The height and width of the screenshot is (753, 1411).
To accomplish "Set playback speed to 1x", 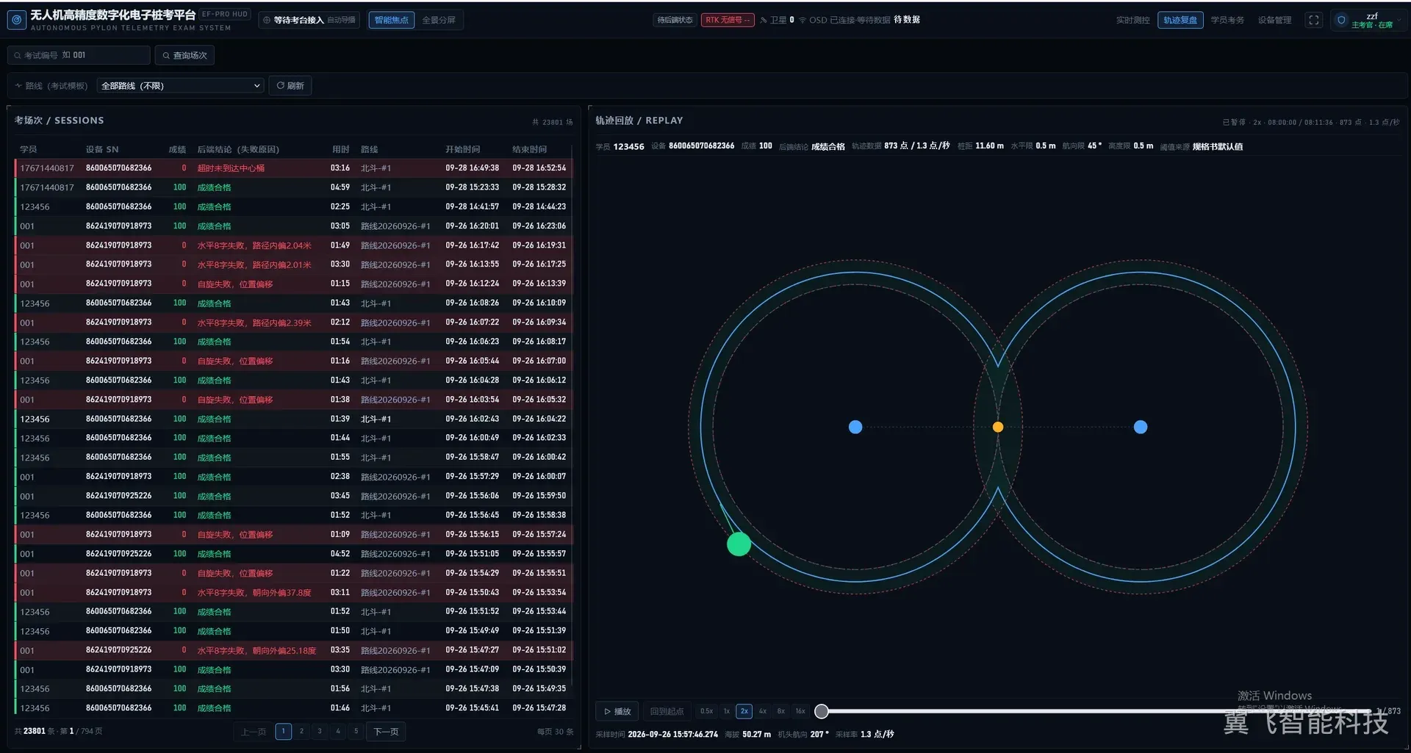I will pyautogui.click(x=727, y=711).
